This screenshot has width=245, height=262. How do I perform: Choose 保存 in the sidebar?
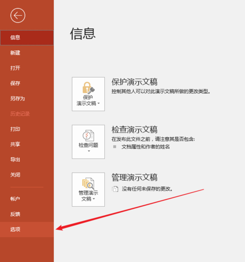(27, 83)
